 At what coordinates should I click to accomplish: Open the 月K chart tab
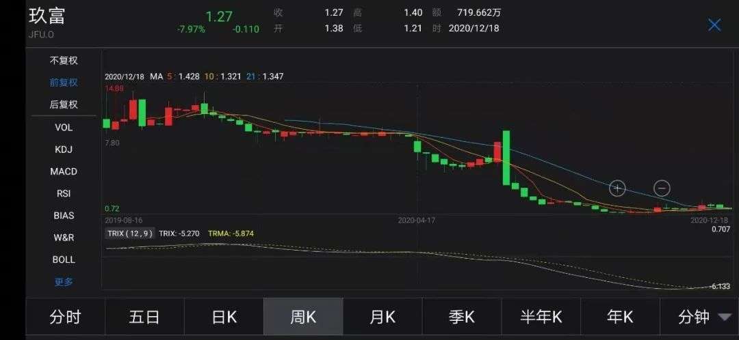(x=383, y=317)
